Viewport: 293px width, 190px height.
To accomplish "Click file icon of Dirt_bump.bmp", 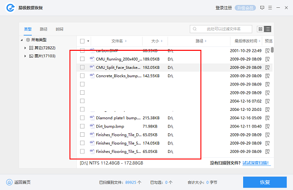I will point(92,127).
